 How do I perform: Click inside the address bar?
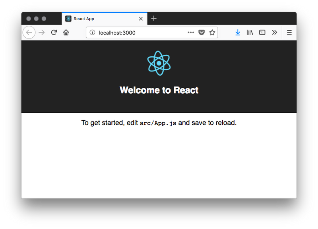click(x=131, y=32)
